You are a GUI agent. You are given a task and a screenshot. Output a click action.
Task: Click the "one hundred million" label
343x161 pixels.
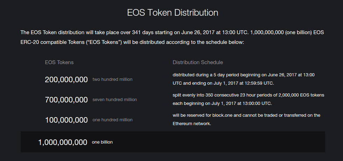[112, 120]
